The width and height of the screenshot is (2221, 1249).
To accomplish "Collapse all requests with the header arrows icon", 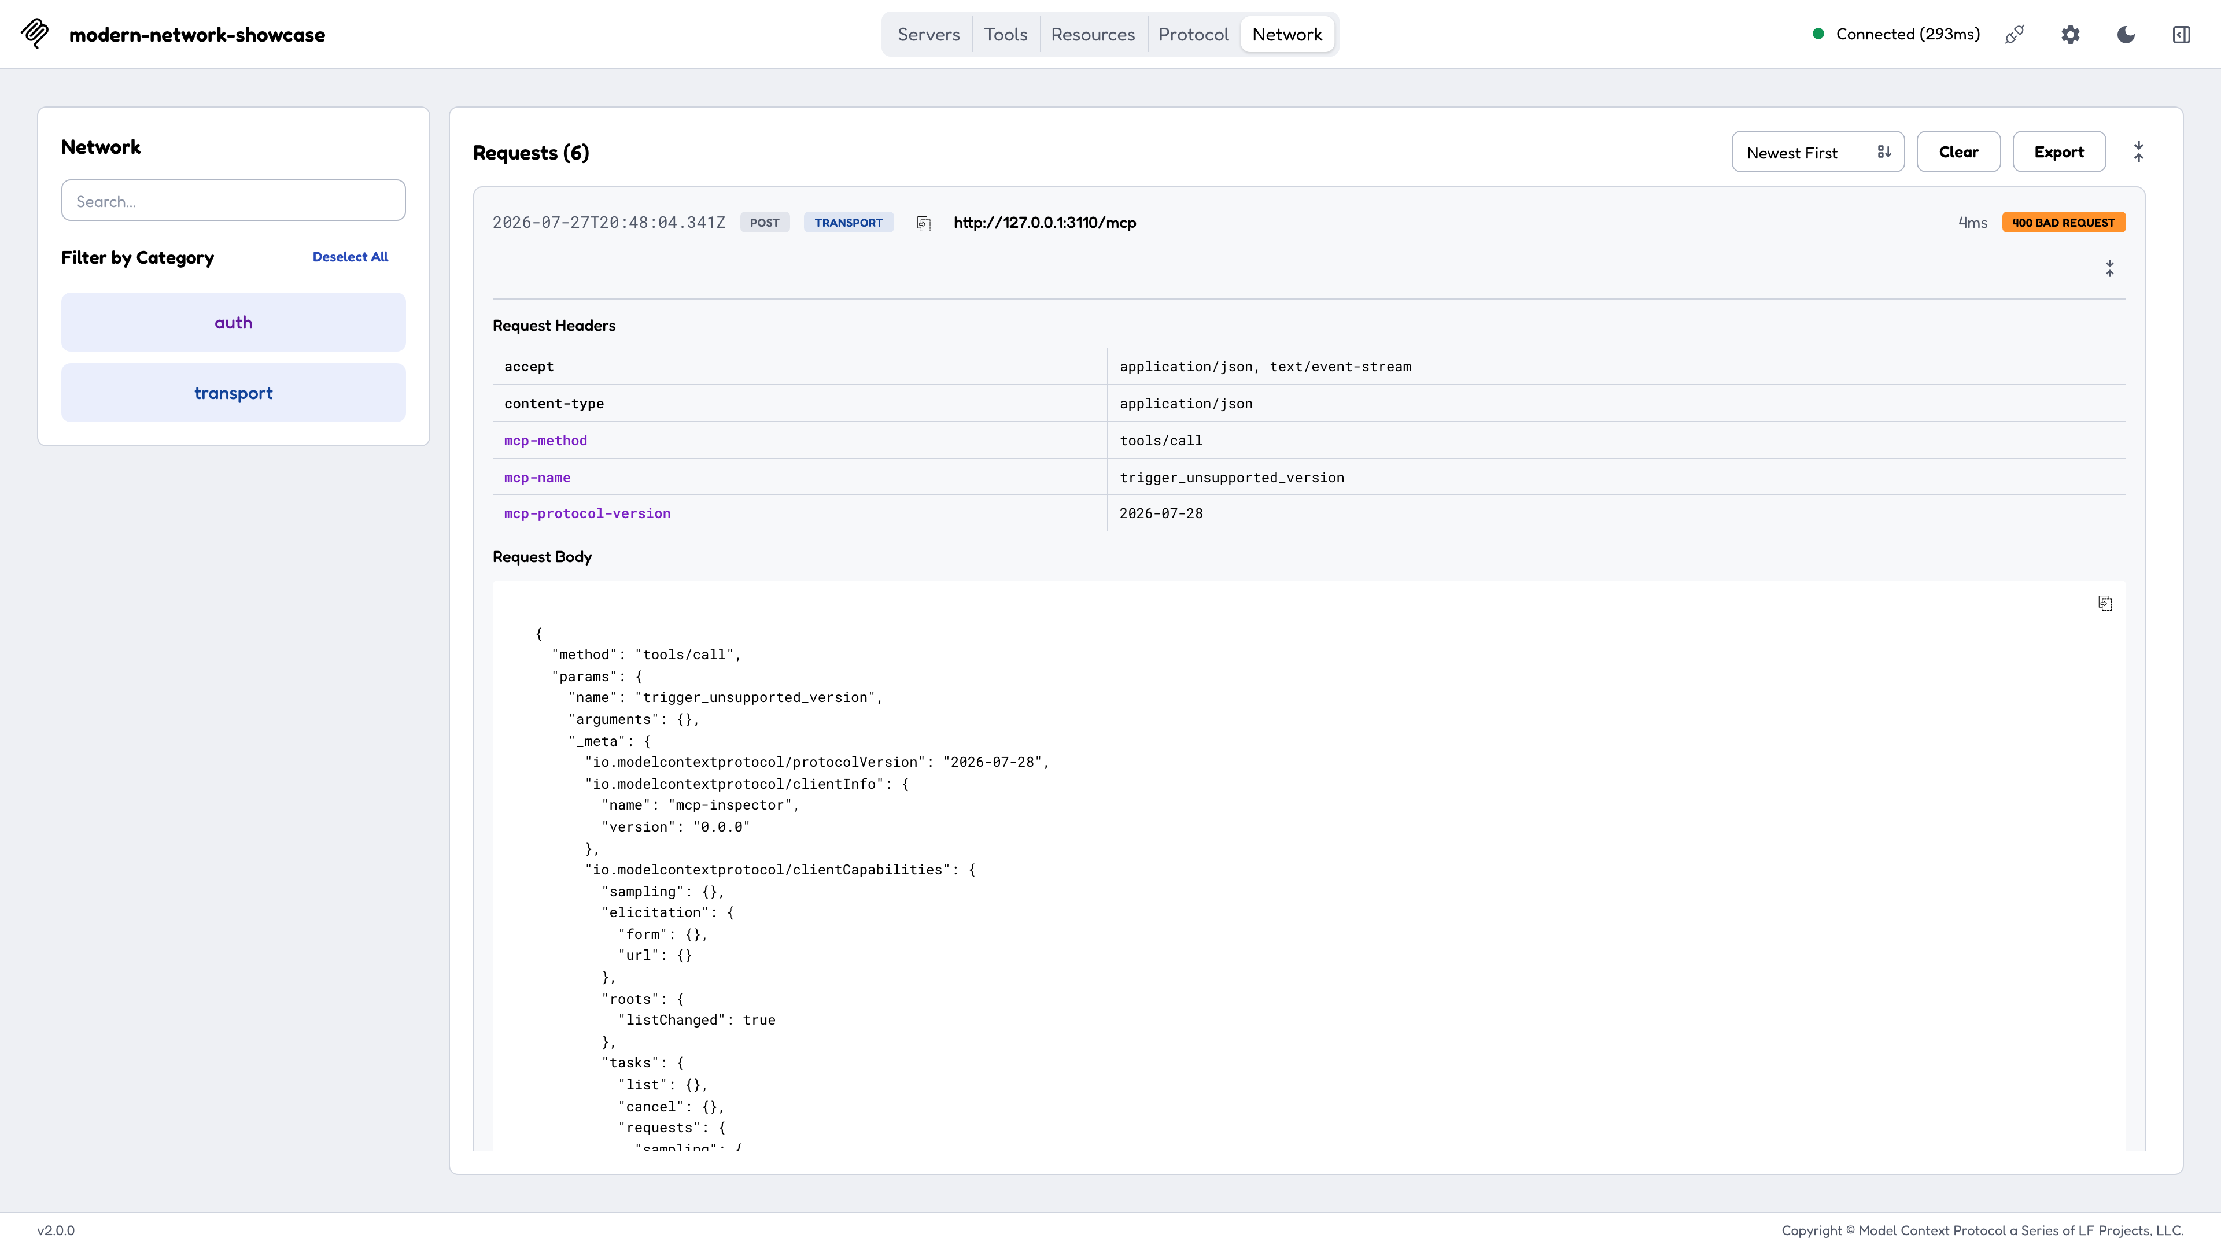I will [2139, 151].
